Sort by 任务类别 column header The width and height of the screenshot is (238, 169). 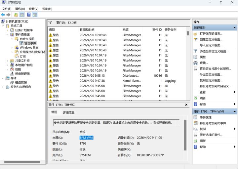pos(175,30)
